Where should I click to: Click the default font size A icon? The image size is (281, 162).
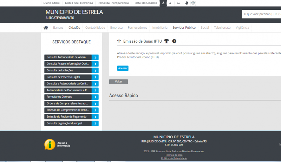point(163,3)
